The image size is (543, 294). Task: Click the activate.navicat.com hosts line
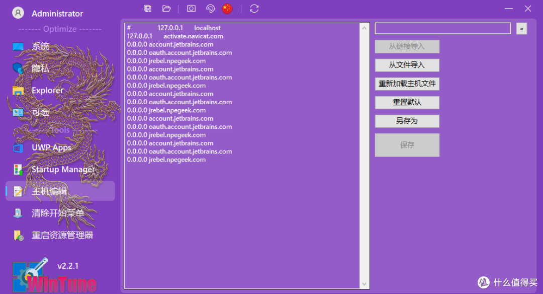point(175,36)
